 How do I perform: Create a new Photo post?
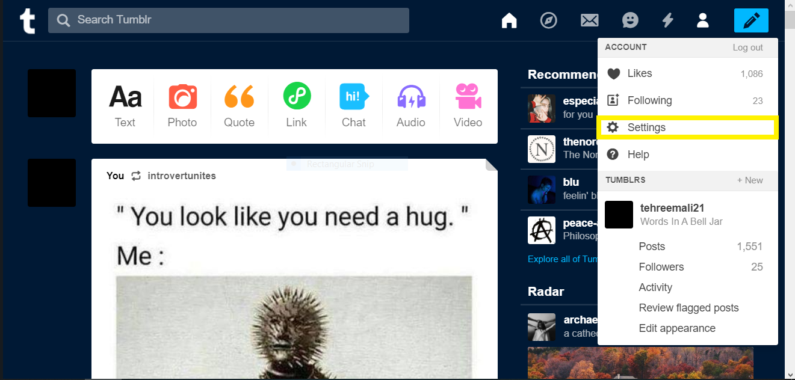point(182,106)
